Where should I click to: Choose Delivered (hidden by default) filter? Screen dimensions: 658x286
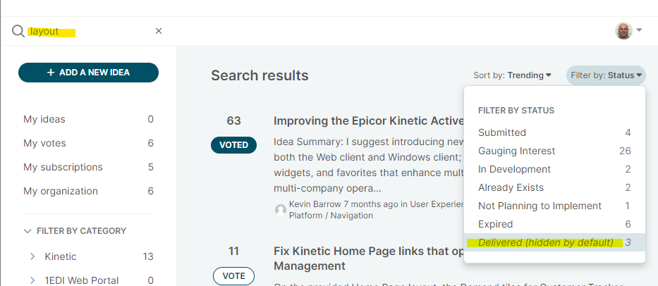554,242
